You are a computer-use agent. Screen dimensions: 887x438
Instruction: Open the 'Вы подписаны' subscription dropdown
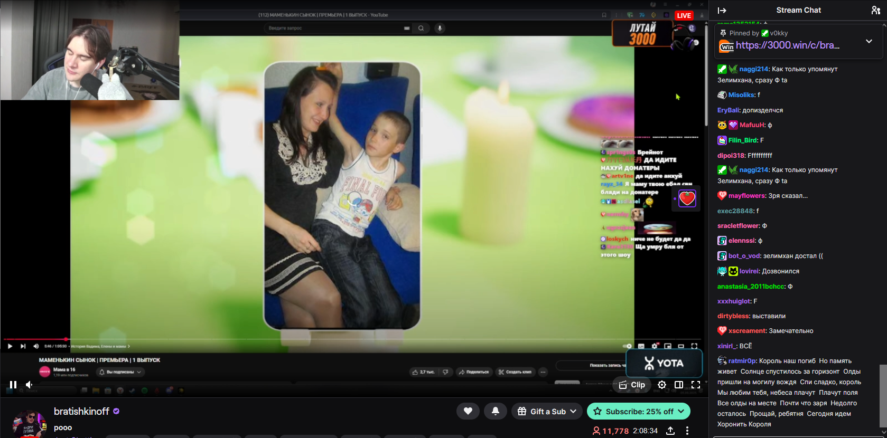(x=120, y=372)
